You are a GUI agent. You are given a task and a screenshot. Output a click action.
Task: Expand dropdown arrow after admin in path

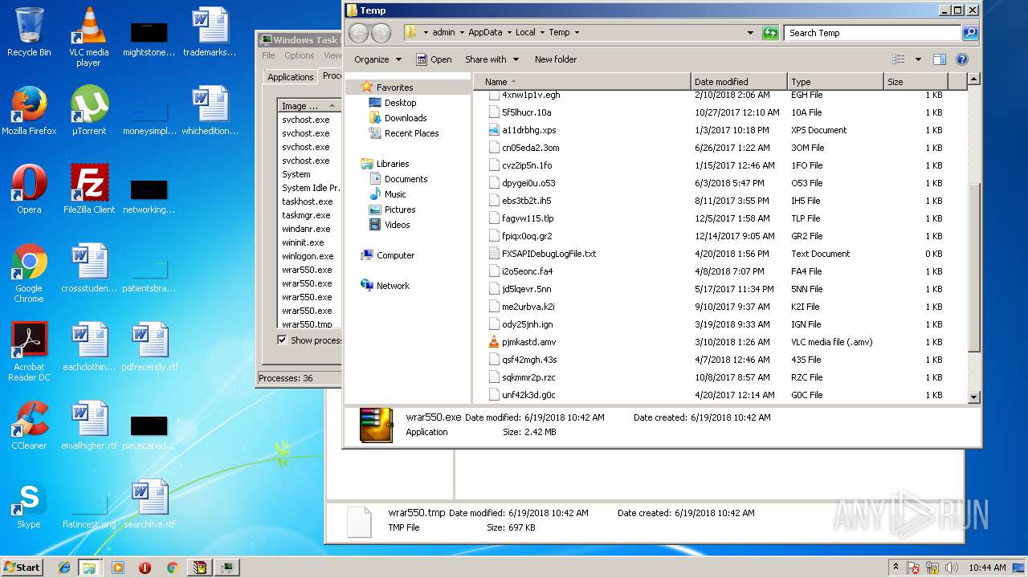(x=461, y=33)
